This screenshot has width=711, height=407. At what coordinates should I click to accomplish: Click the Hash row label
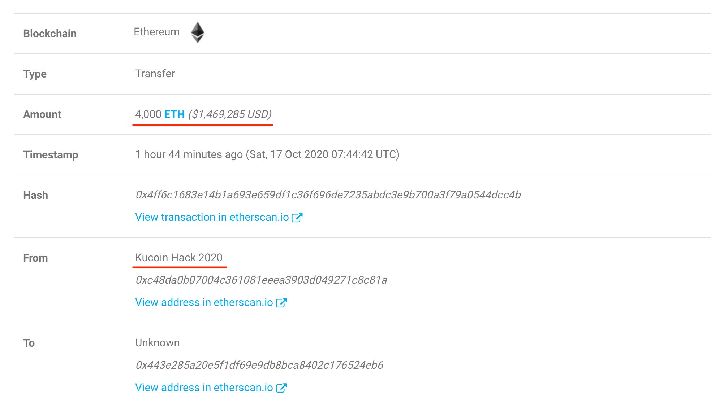pos(35,195)
